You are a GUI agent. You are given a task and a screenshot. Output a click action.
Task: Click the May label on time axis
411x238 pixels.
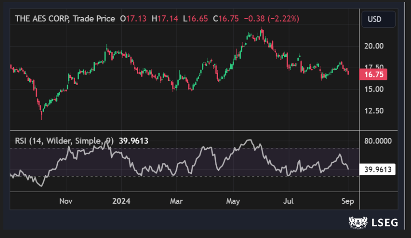[x=233, y=201]
